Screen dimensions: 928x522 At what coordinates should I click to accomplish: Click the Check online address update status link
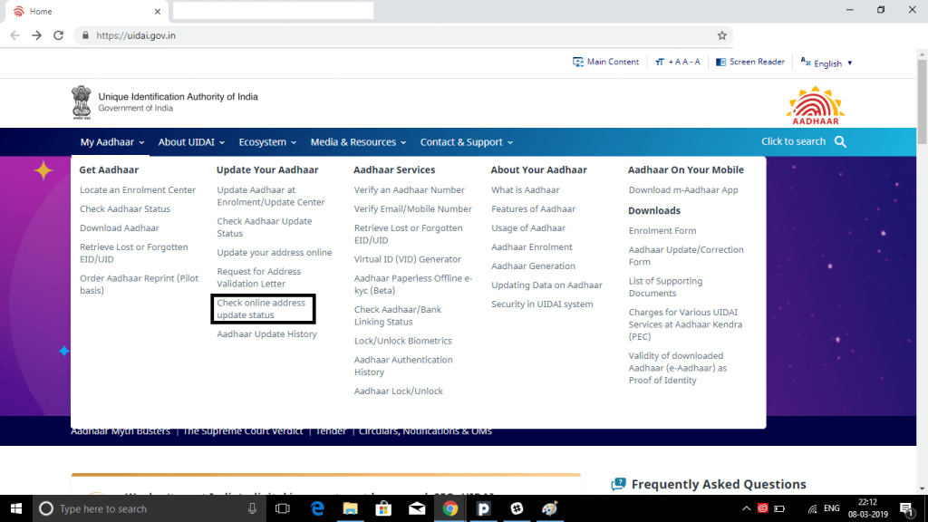point(262,308)
